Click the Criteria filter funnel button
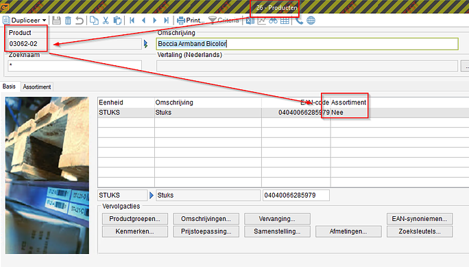Image resolution: width=469 pixels, height=267 pixels. point(224,21)
